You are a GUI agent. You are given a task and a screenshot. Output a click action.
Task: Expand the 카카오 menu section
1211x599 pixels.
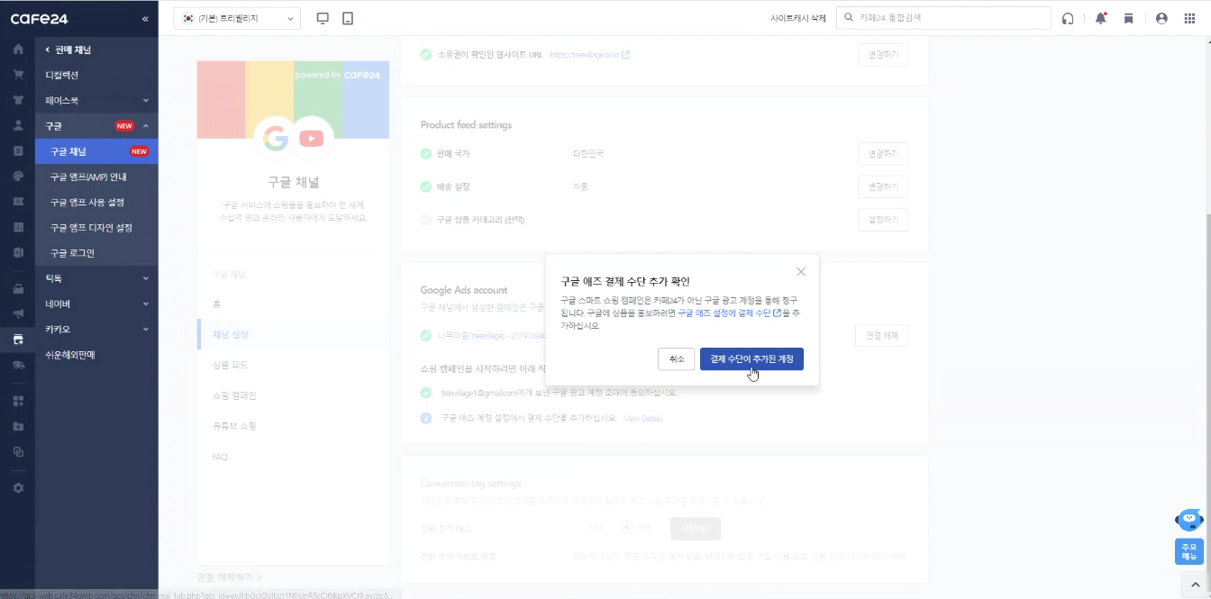click(x=96, y=329)
